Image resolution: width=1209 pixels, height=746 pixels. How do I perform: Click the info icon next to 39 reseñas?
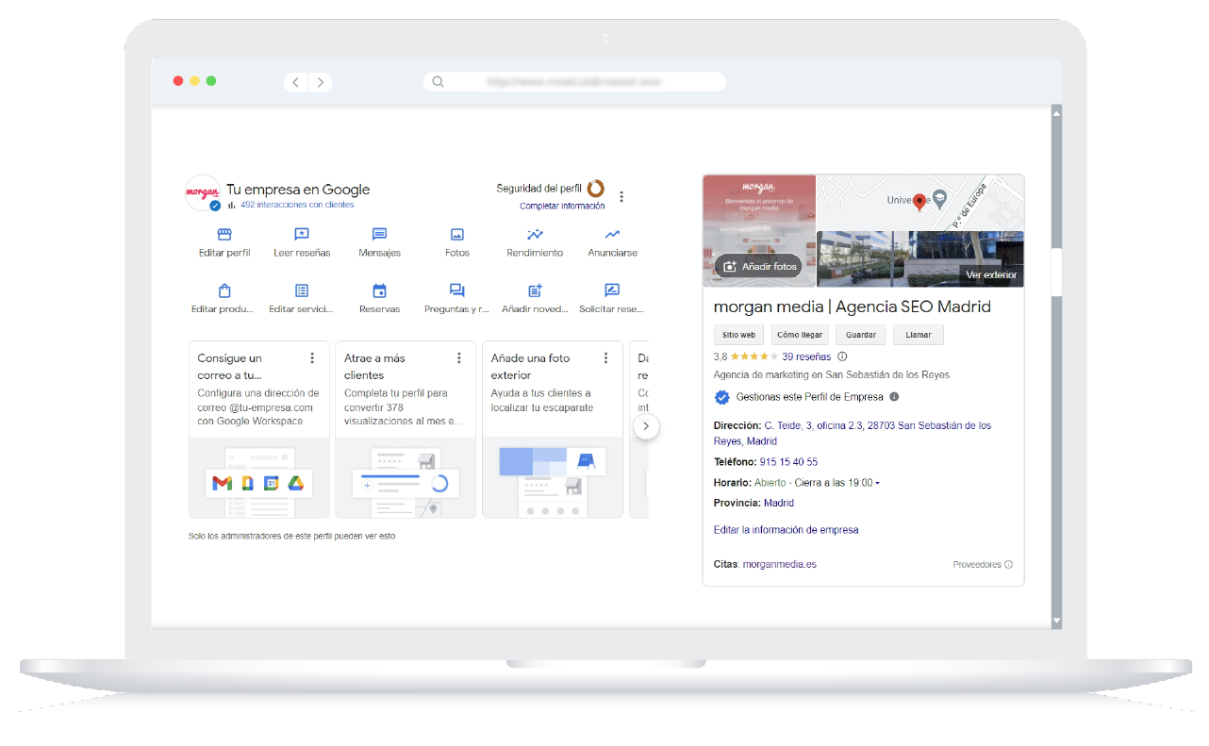pos(842,356)
